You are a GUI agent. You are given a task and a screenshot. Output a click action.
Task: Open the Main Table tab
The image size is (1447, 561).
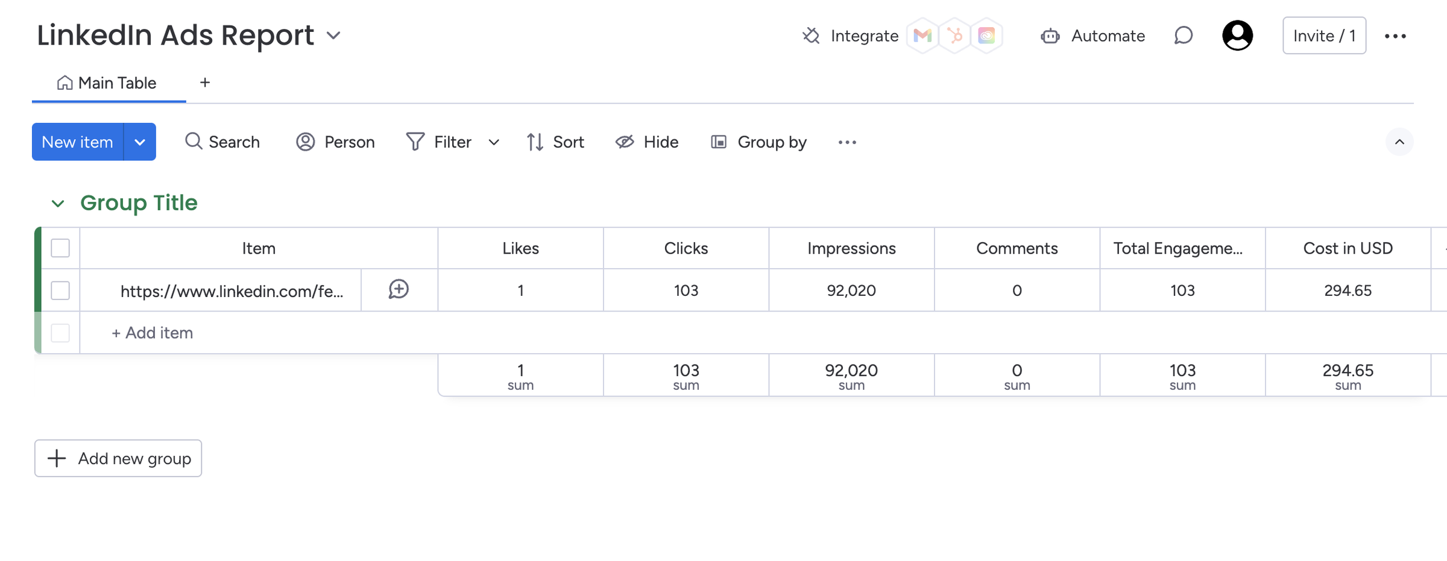click(x=109, y=83)
